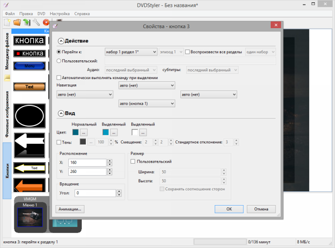Pick the yellow arrow Text button template

[29, 168]
